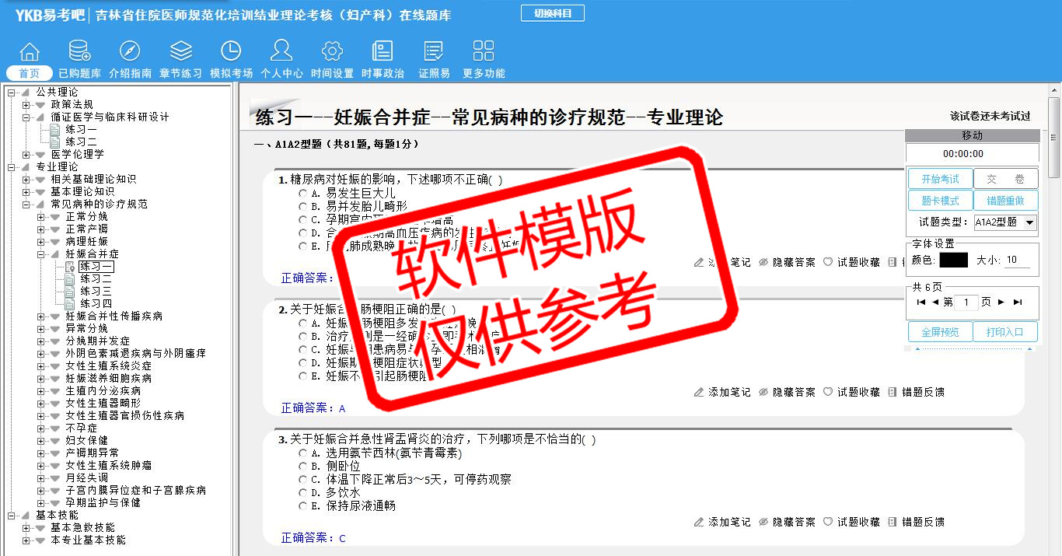
Task: Open 练习二 under 妊娠合并症
Action: [x=96, y=278]
